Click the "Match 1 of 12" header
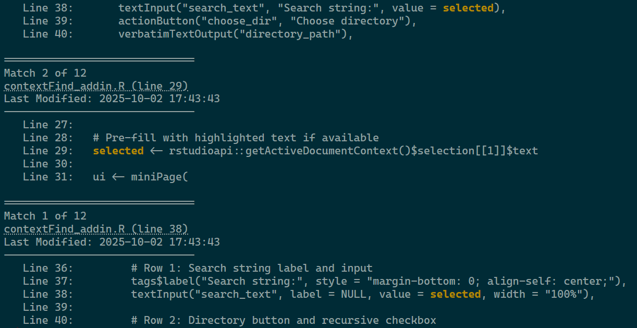 tap(45, 216)
